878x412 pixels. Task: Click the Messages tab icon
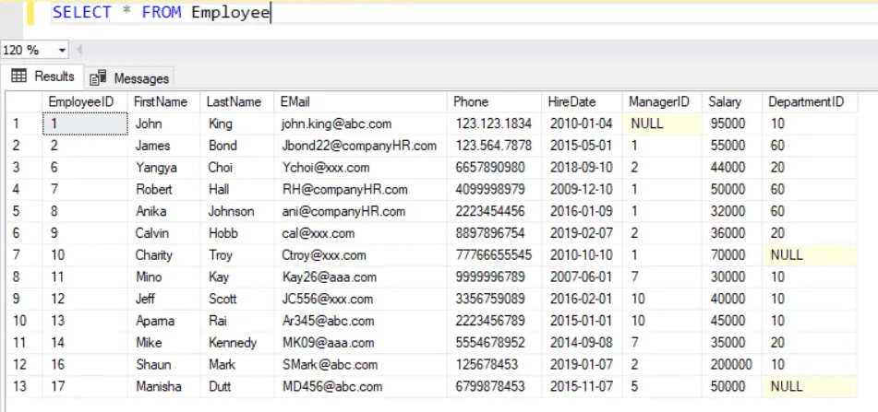click(99, 78)
